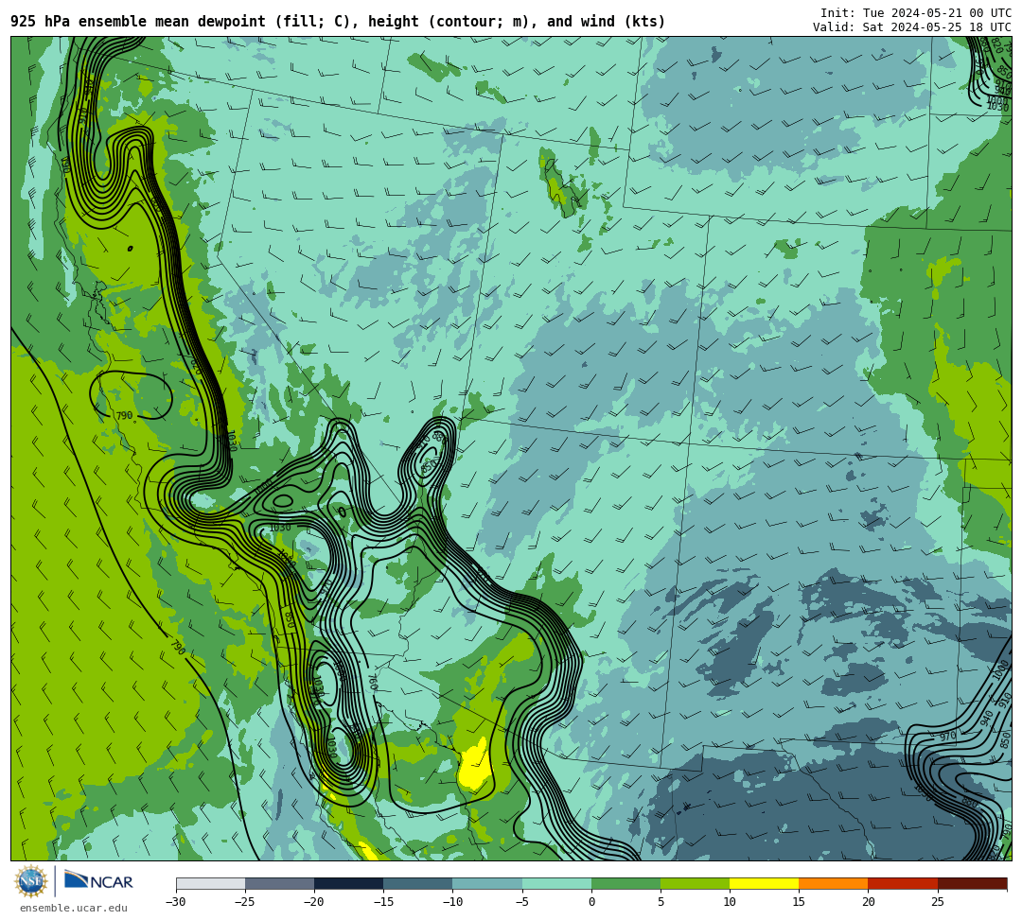
Task: Click the -20 colorbar label
Action: tap(313, 902)
